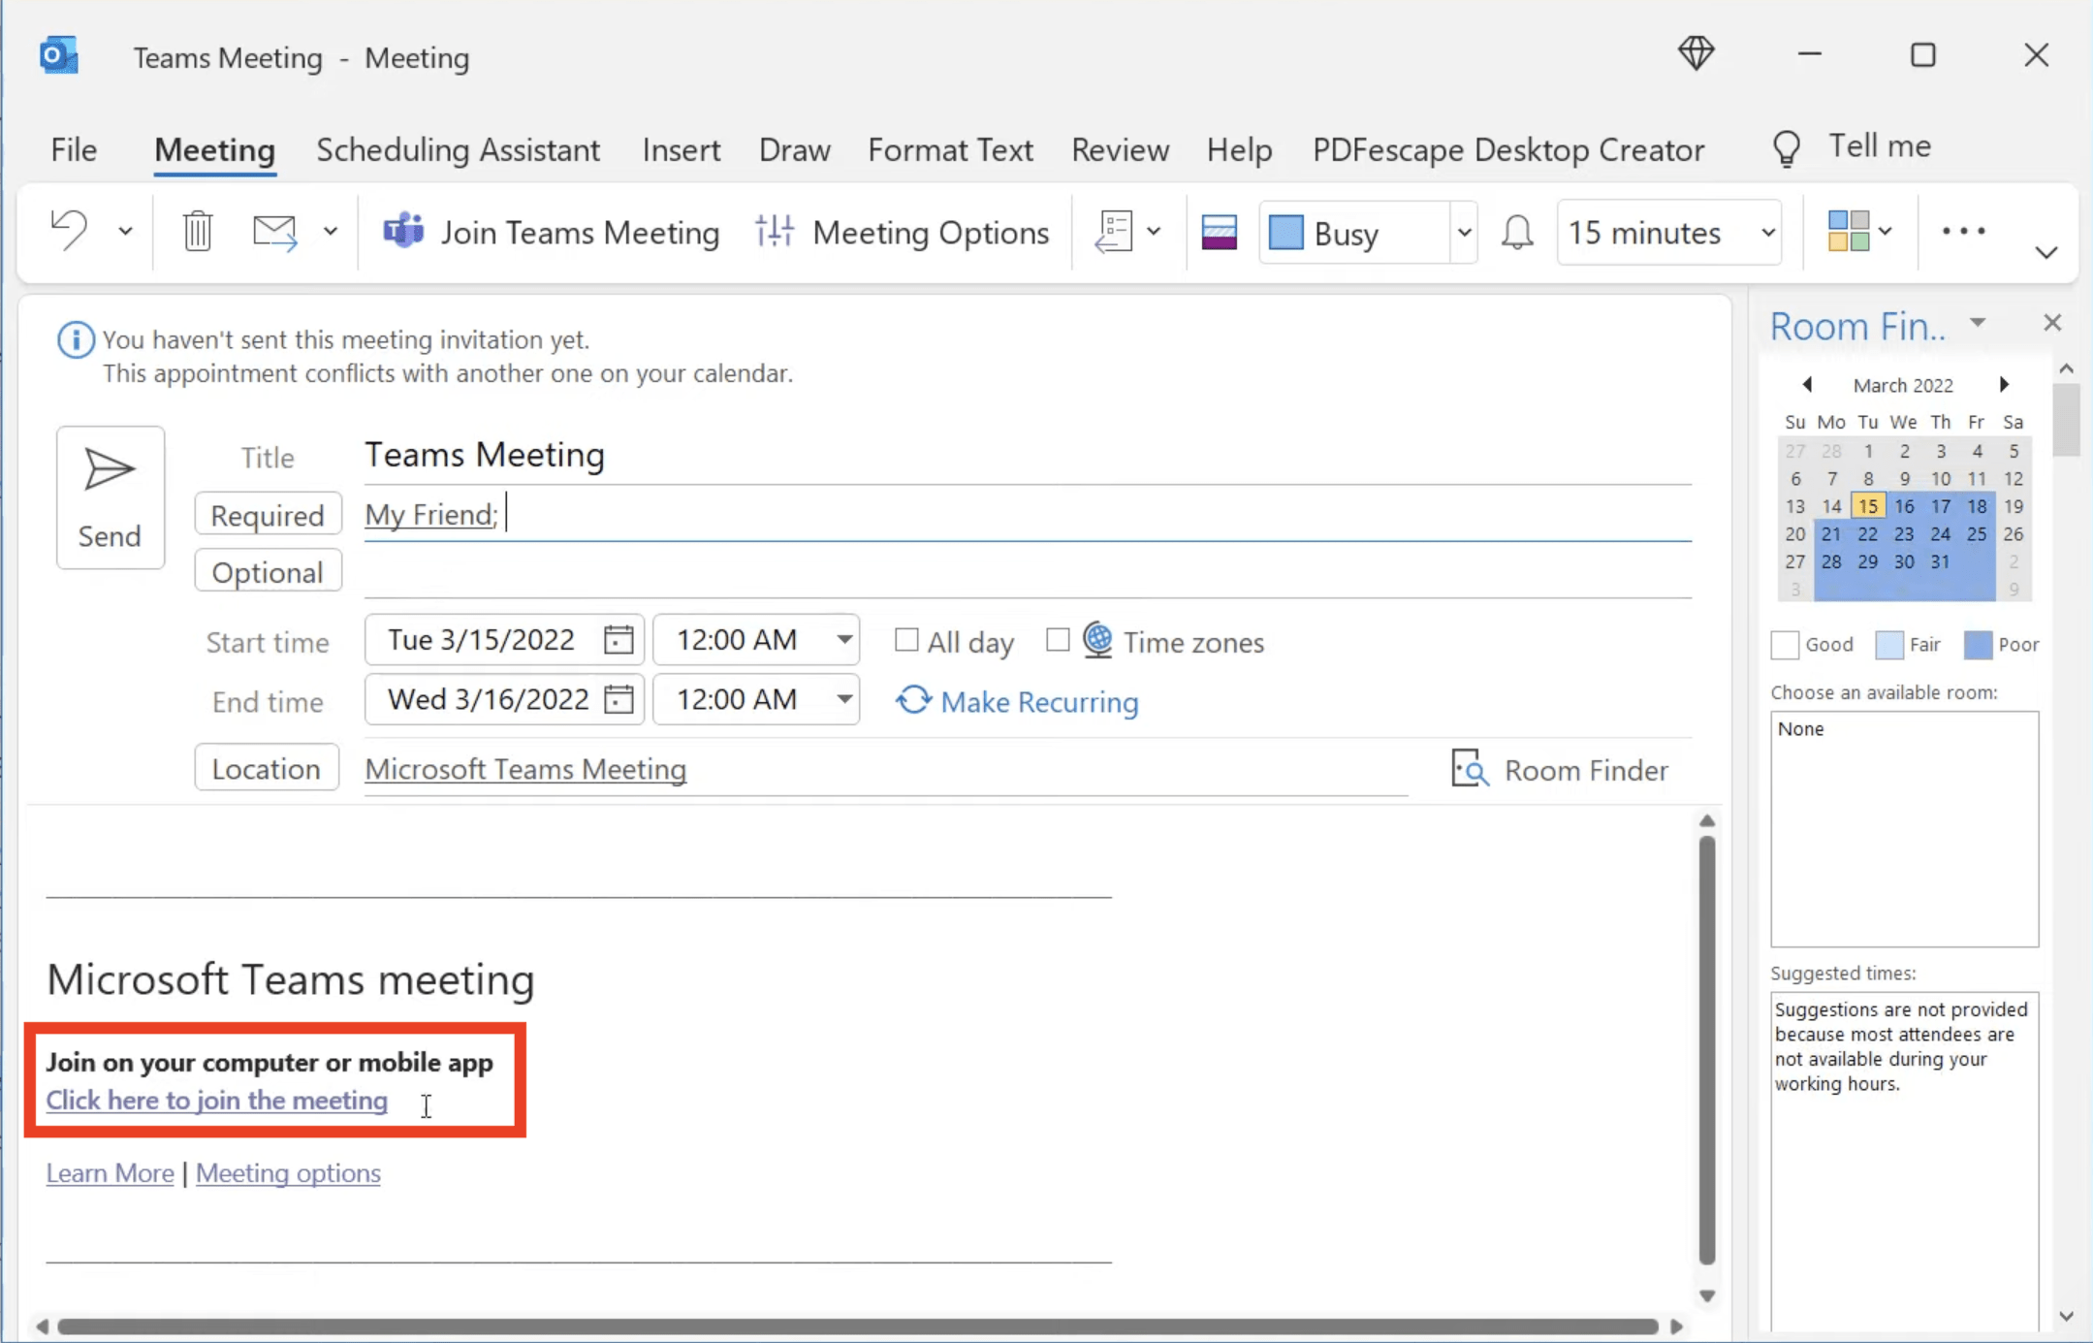Expand the Categorize dropdown arrow
Screen dimensions: 2093x1343
click(1885, 232)
